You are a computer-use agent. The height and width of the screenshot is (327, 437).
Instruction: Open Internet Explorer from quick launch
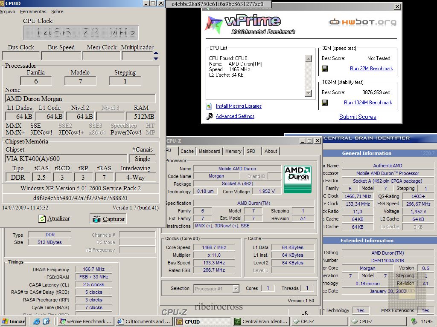click(x=37, y=321)
